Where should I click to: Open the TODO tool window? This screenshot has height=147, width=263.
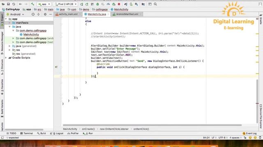[11, 134]
